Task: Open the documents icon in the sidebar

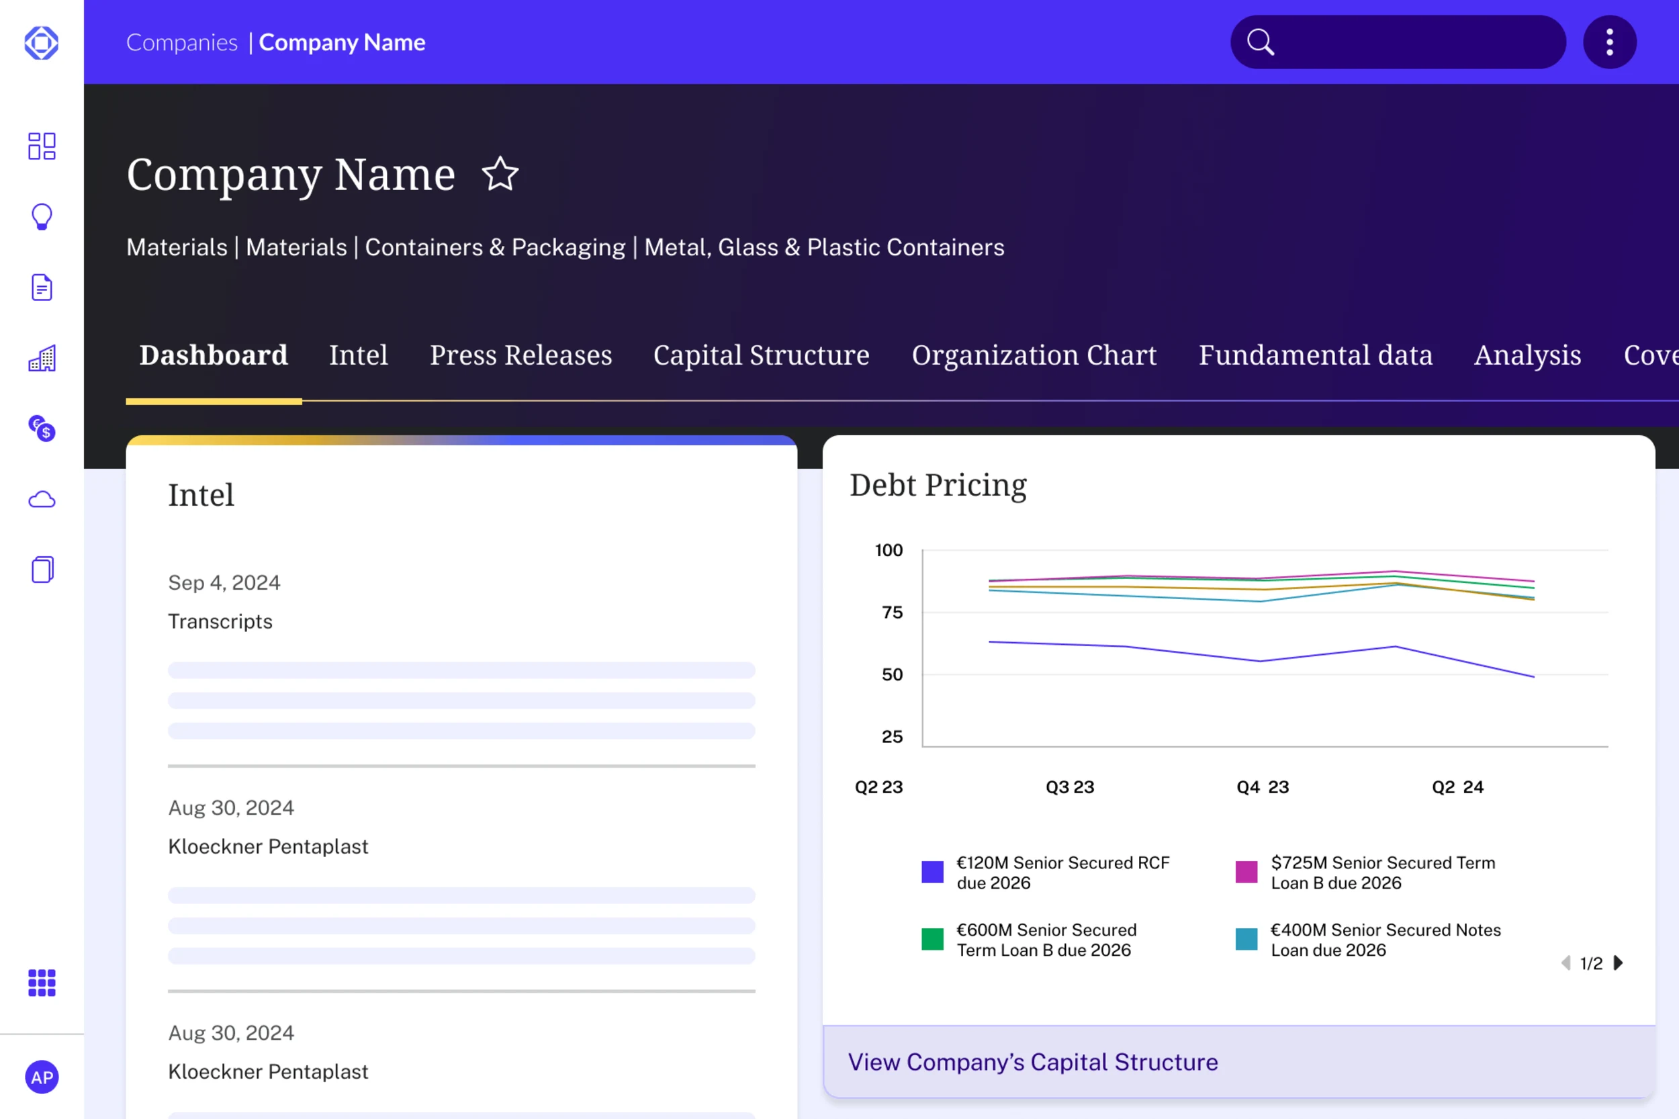Action: [x=42, y=287]
